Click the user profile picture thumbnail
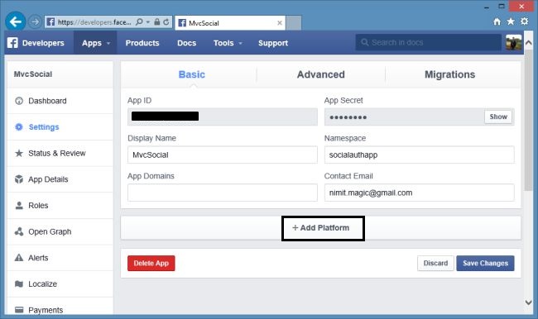538x319 pixels. click(514, 42)
